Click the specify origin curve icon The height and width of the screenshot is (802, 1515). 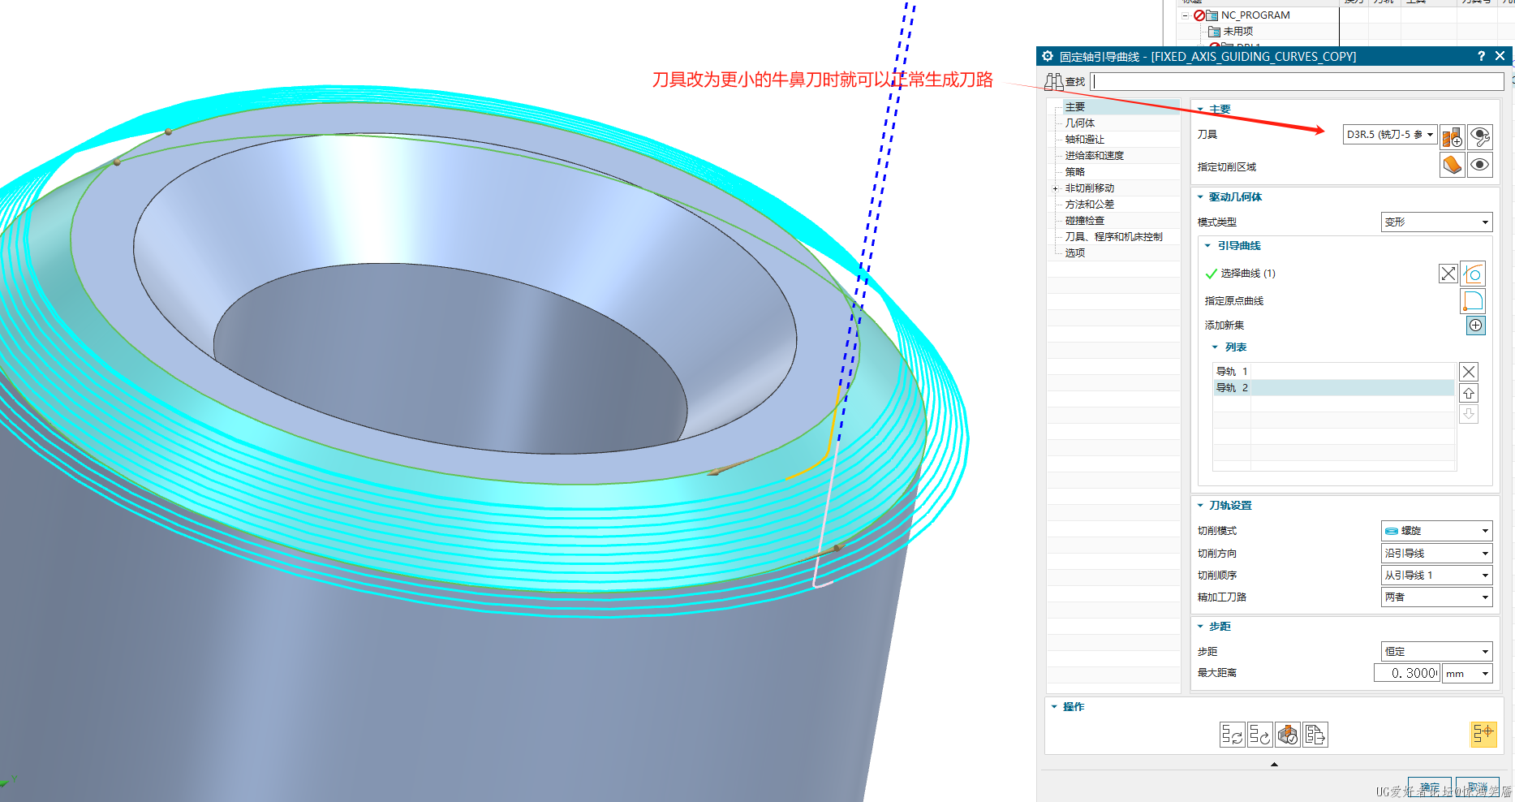[1473, 300]
